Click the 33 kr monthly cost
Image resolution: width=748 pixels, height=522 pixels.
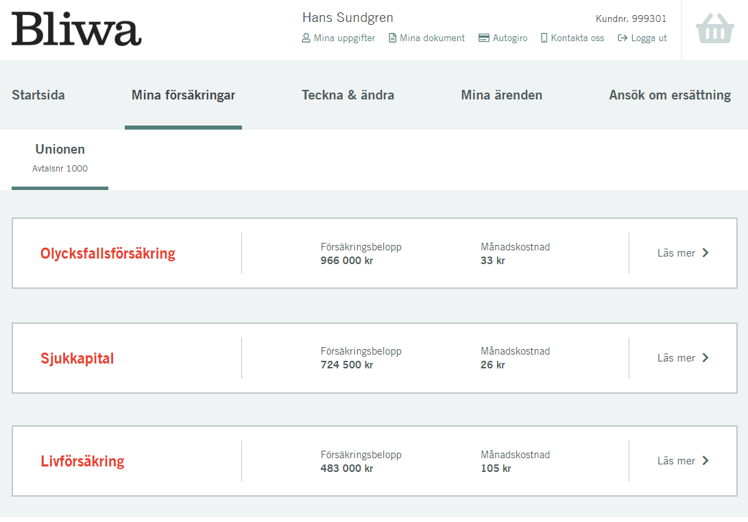[x=493, y=261]
